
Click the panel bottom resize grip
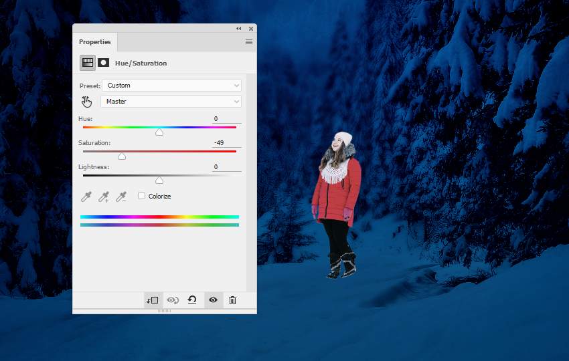pyautogui.click(x=165, y=311)
